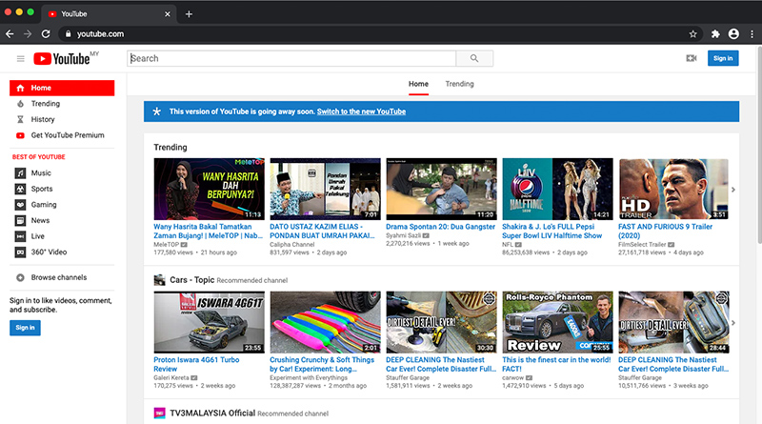This screenshot has height=424, width=762.
Task: Select the YouTube browser tab
Action: pyautogui.click(x=109, y=14)
